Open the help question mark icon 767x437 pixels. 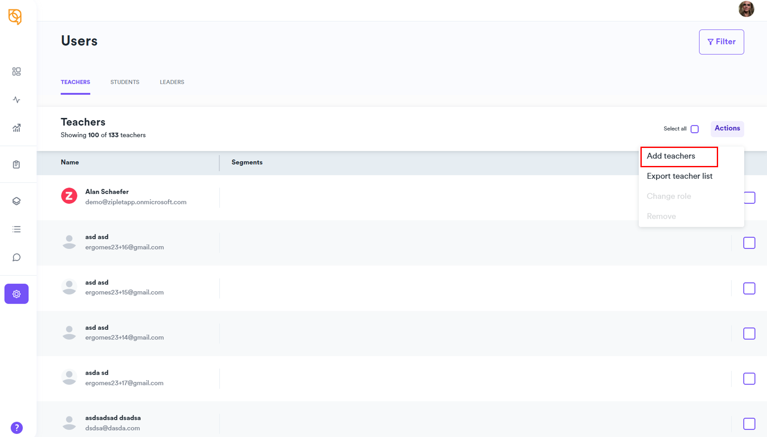(x=16, y=428)
